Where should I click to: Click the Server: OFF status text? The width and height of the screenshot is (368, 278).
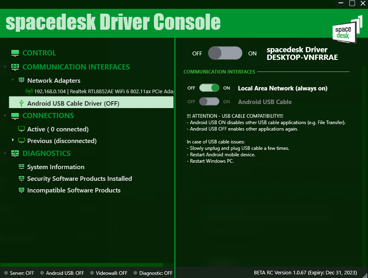pos(22,273)
